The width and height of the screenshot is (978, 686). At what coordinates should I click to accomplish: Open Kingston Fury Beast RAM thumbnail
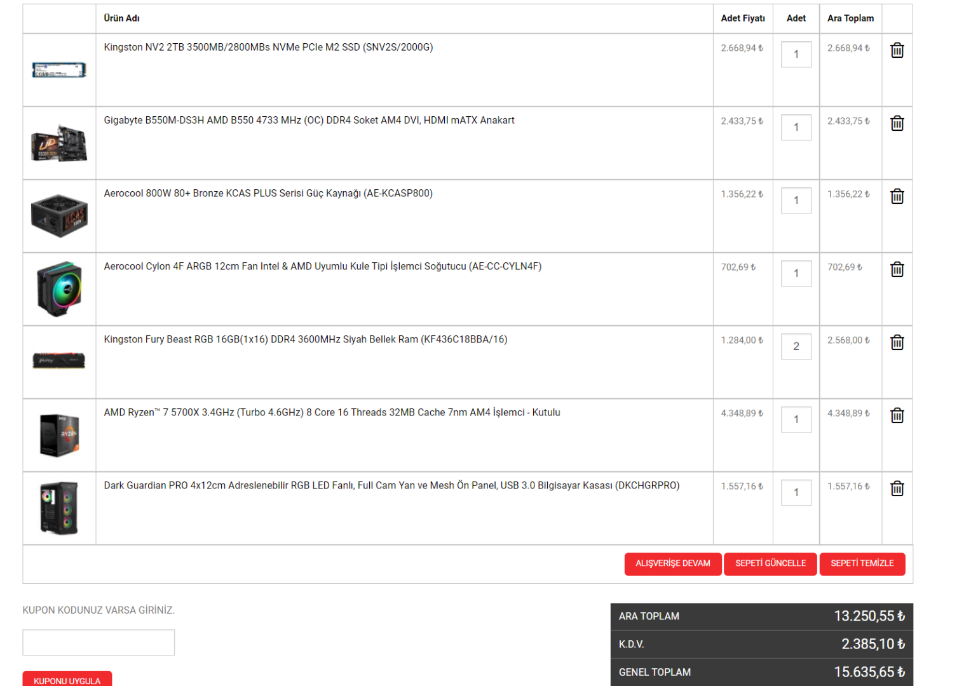59,360
